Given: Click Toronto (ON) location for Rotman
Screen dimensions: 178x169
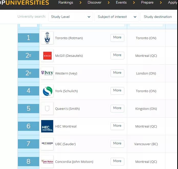Looking at the screenshot, I should pos(146,38).
